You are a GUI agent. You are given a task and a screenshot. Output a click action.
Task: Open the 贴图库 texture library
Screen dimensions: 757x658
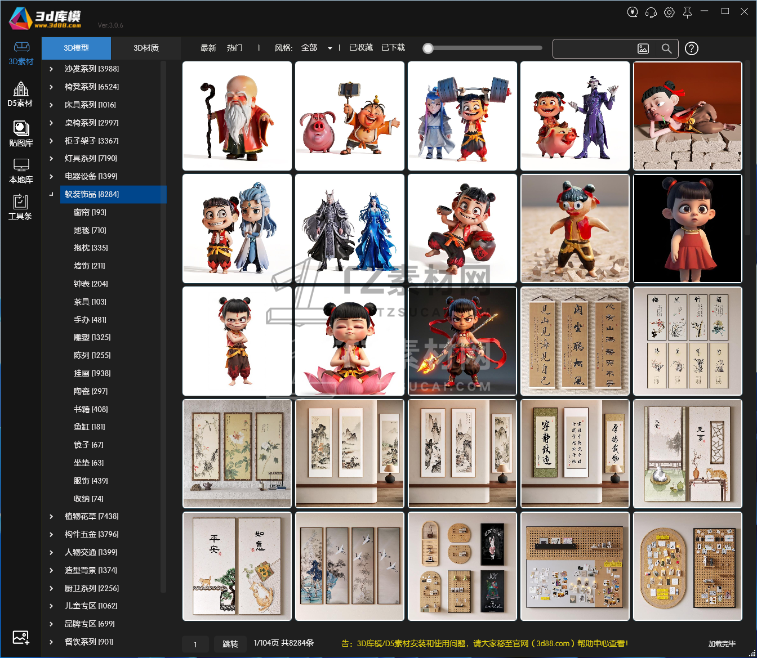coord(20,133)
